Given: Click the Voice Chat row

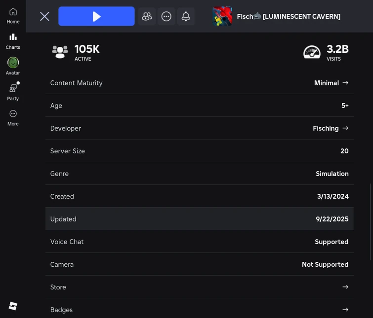Looking at the screenshot, I should (199, 242).
